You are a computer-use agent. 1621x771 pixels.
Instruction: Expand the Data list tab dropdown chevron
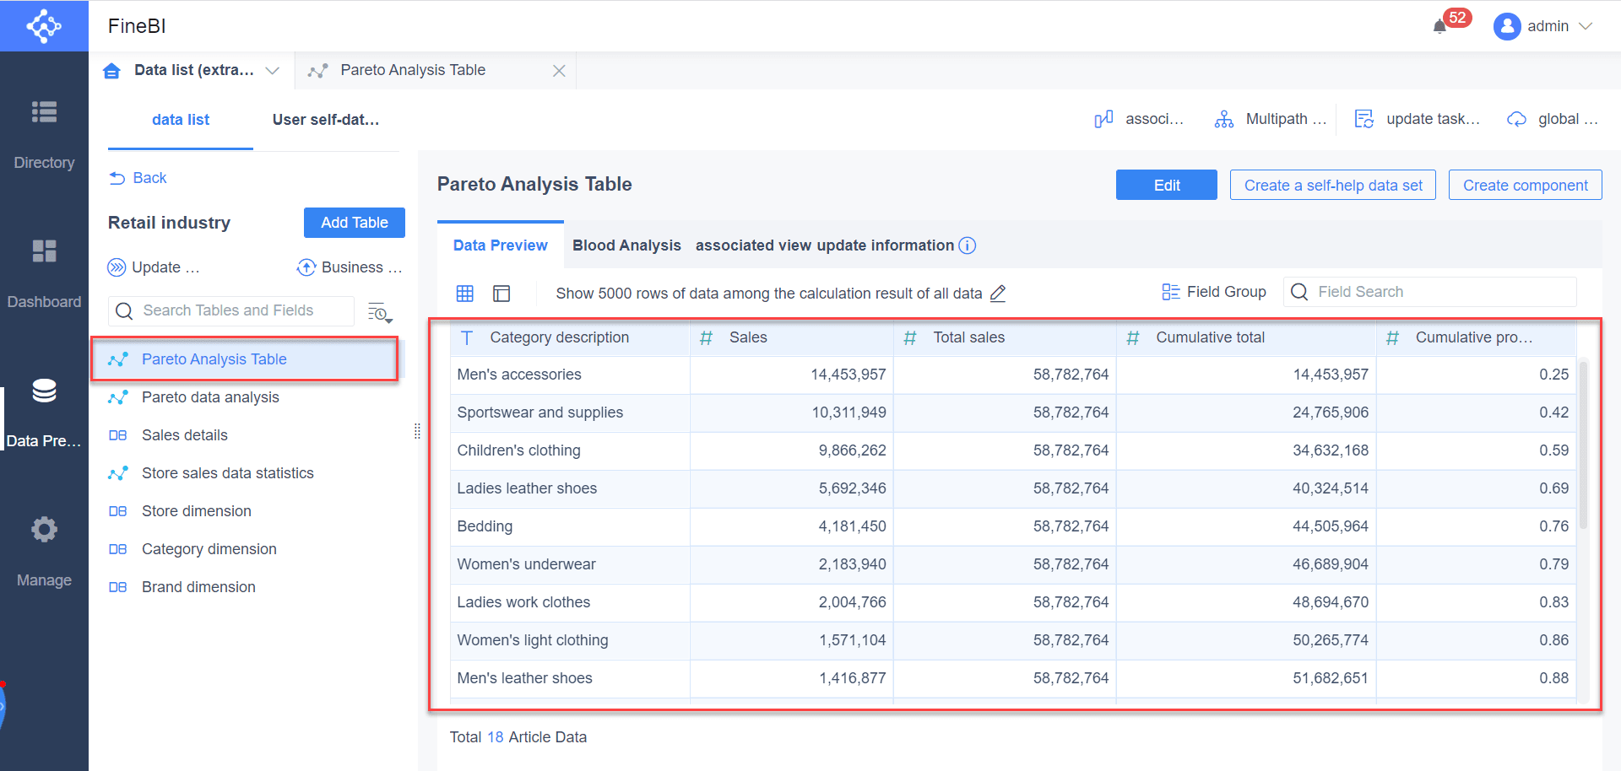point(273,71)
